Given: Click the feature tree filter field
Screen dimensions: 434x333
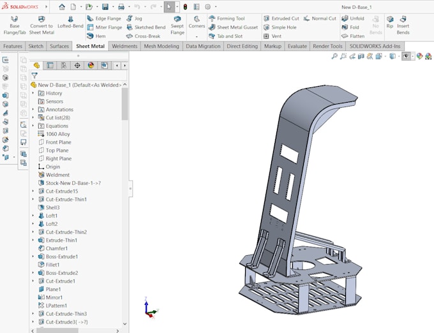Looking at the screenshot, I should coord(79,75).
